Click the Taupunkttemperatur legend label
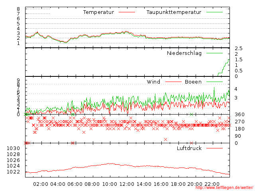255x191 pixels. 174,12
